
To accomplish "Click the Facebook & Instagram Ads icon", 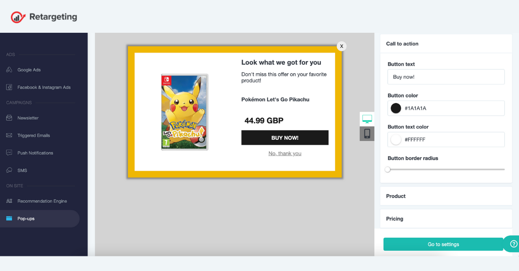I will pyautogui.click(x=9, y=87).
